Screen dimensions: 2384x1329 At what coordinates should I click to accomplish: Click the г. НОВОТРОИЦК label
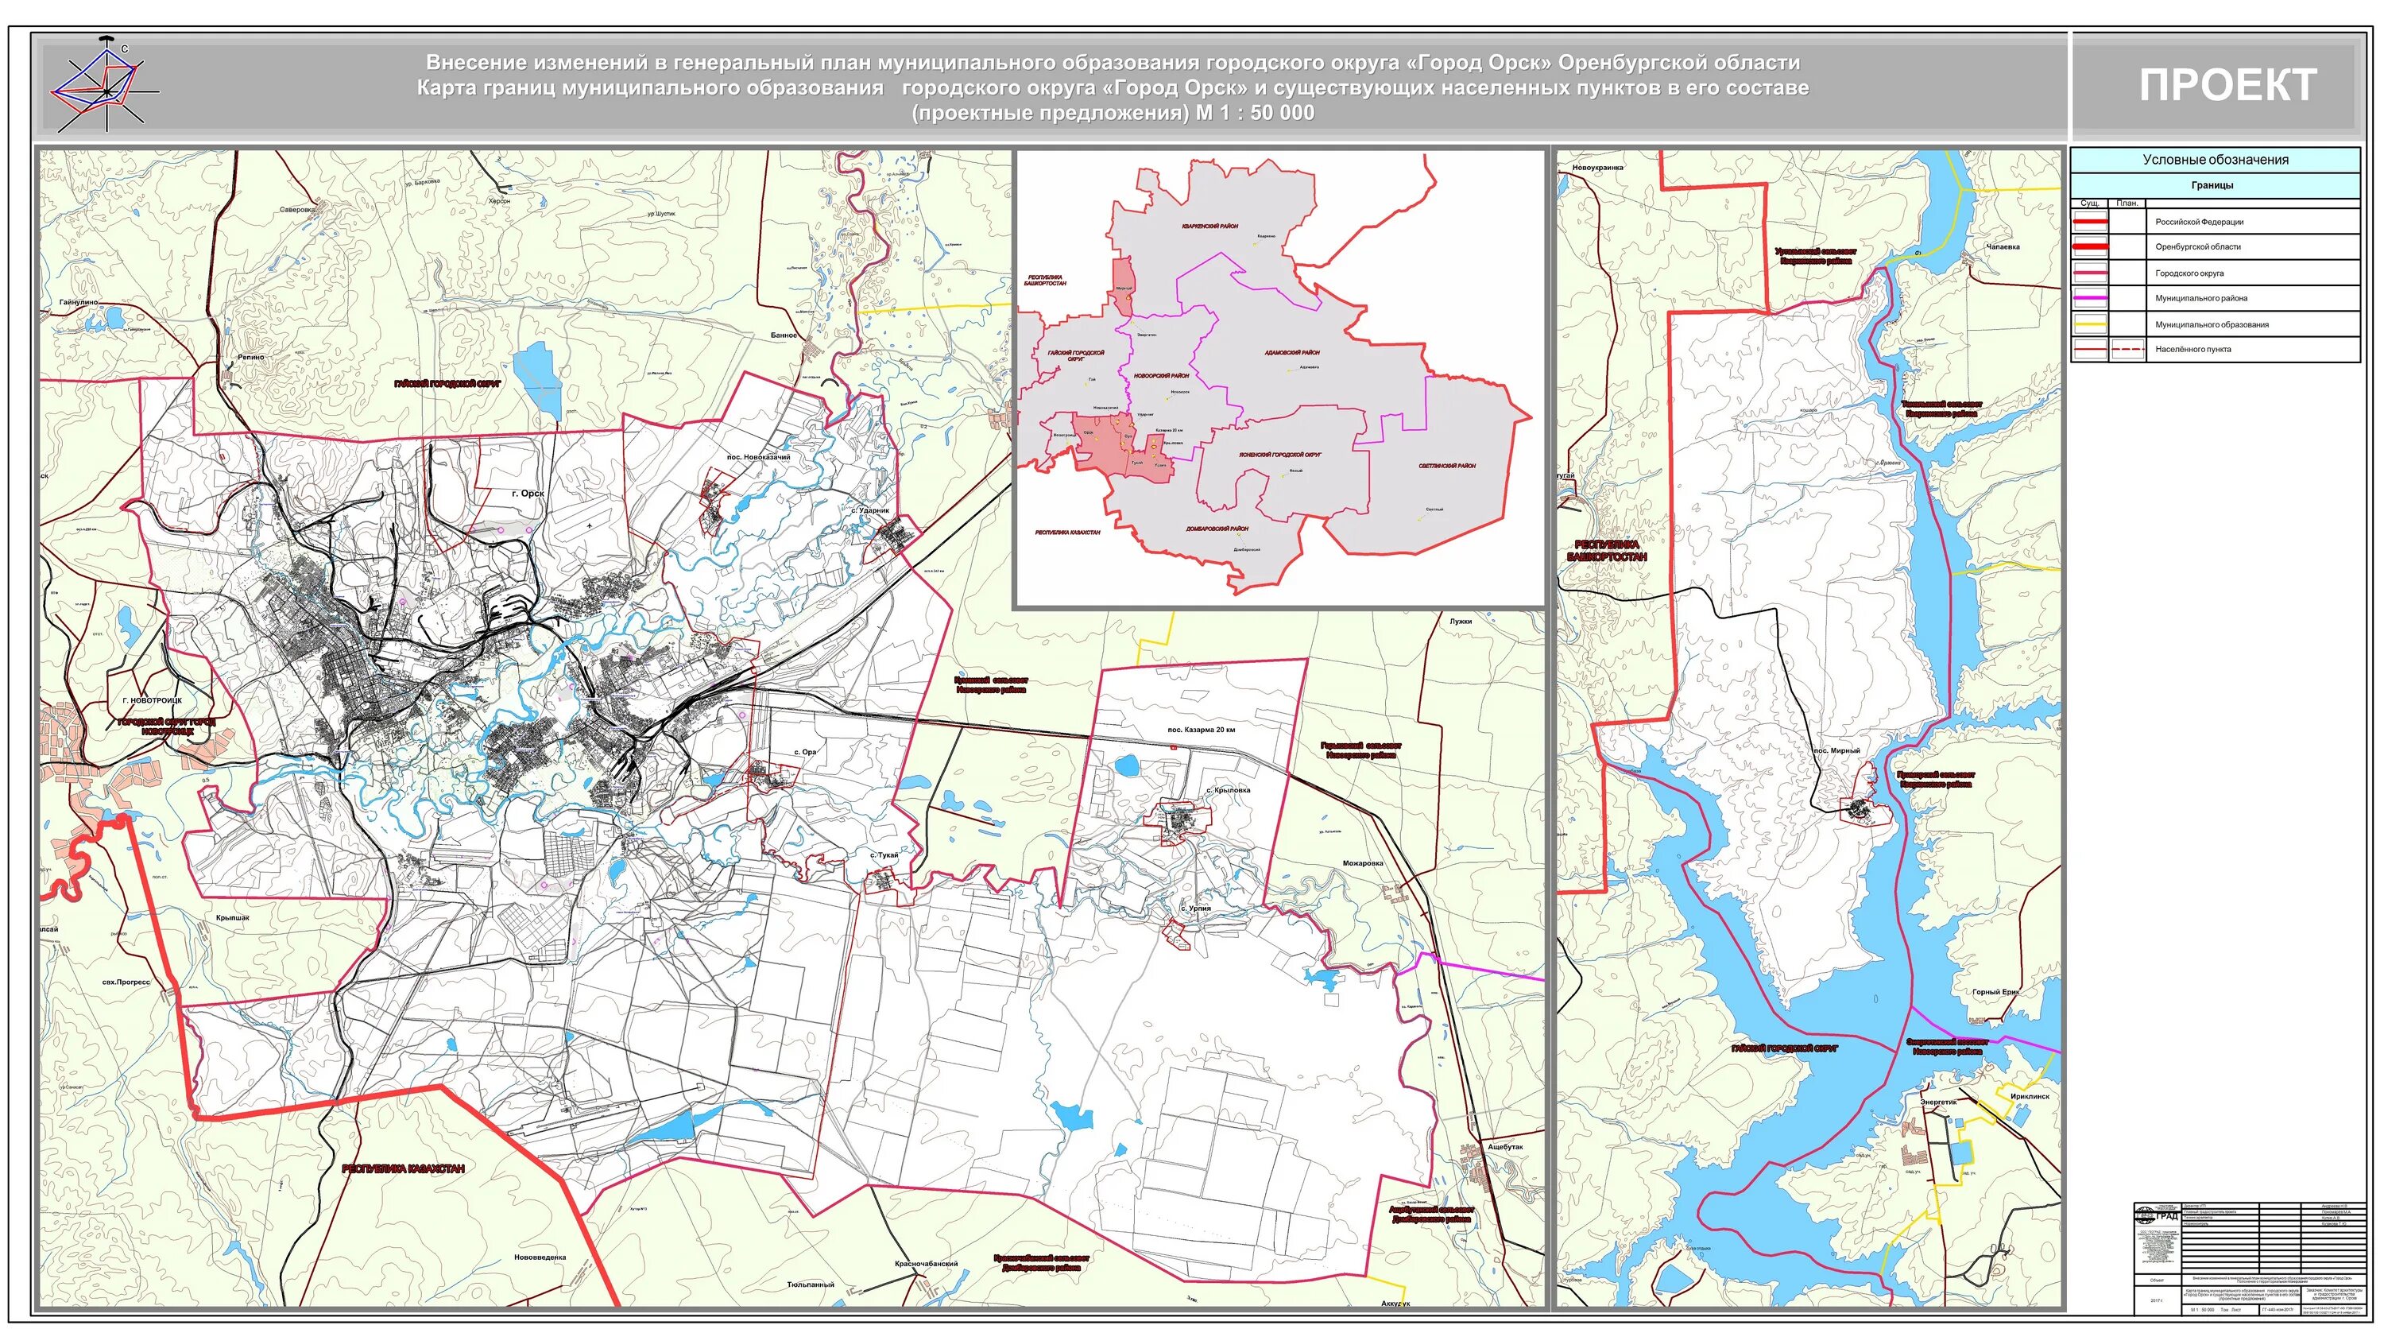pyautogui.click(x=153, y=700)
